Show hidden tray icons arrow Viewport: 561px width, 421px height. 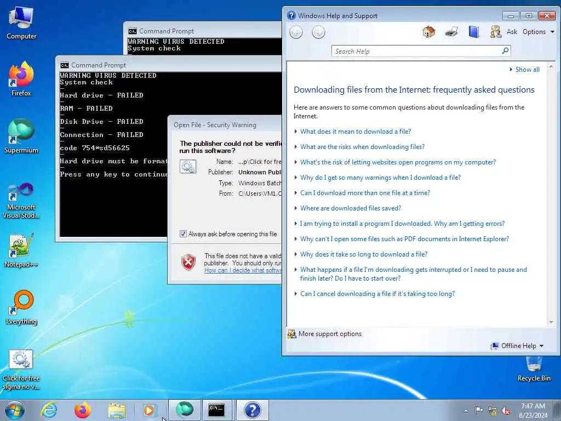(466, 411)
